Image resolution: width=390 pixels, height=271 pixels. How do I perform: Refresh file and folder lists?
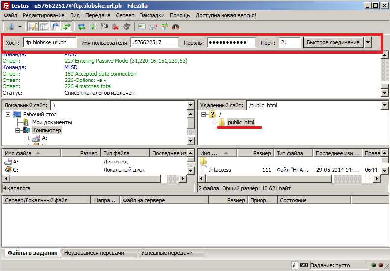[82, 27]
